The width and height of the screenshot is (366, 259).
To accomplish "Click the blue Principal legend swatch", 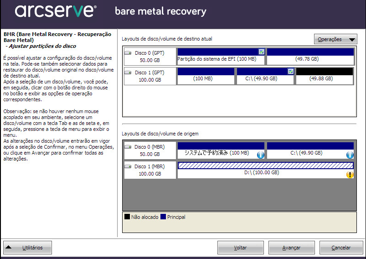I will point(163,217).
